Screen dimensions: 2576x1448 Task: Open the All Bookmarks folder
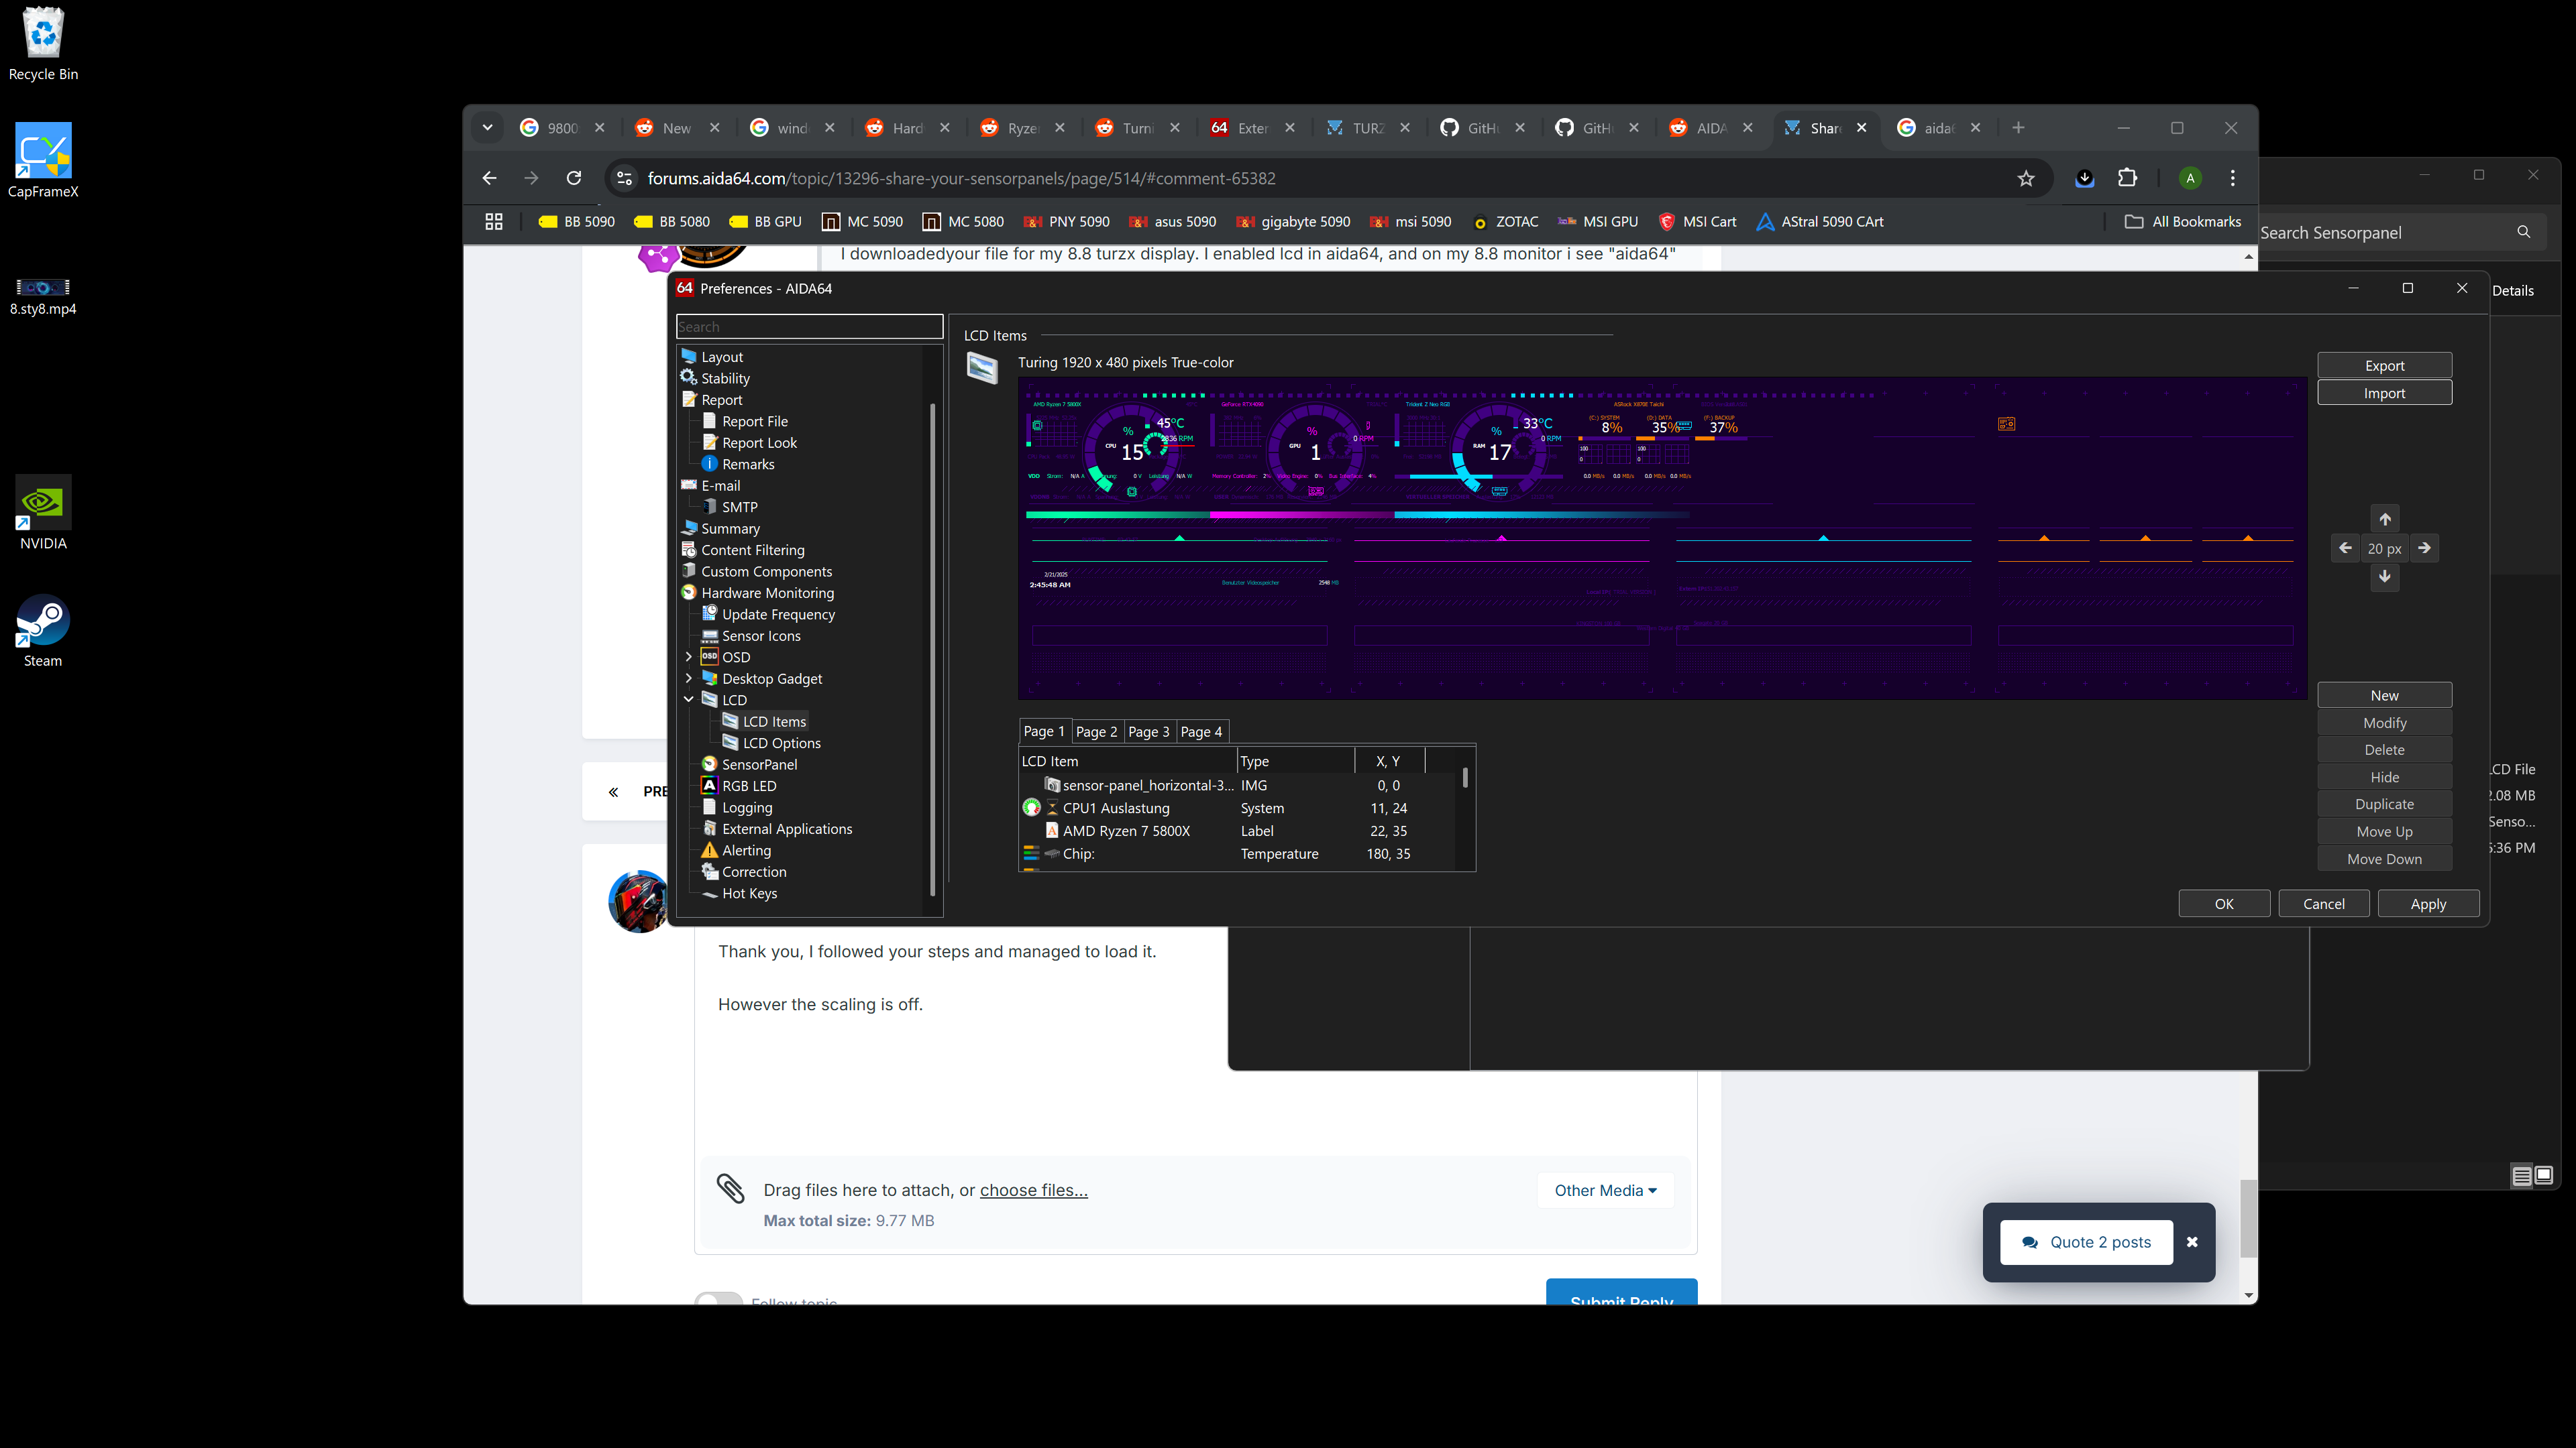coord(2183,222)
